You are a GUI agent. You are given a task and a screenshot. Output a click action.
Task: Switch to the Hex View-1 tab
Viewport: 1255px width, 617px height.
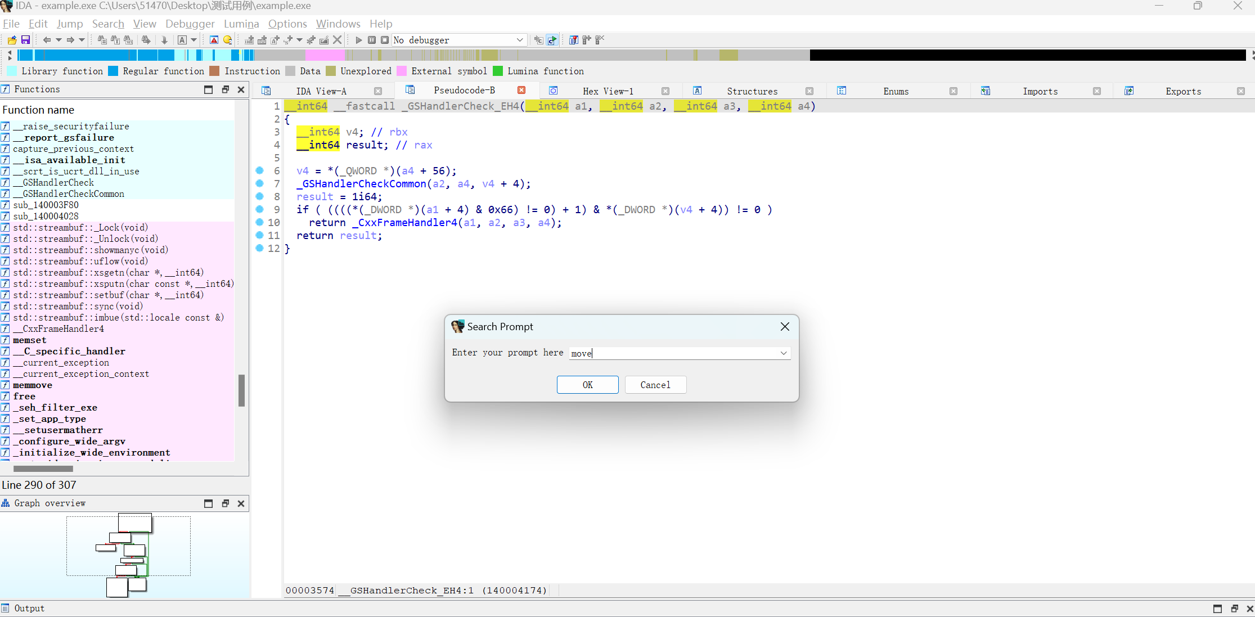608,91
